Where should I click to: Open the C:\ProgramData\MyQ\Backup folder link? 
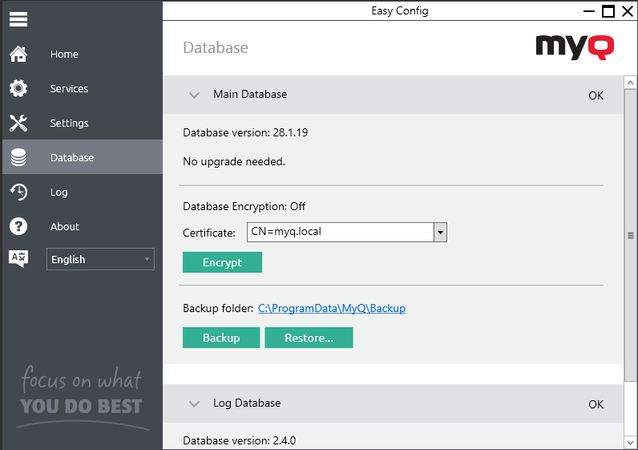point(331,308)
